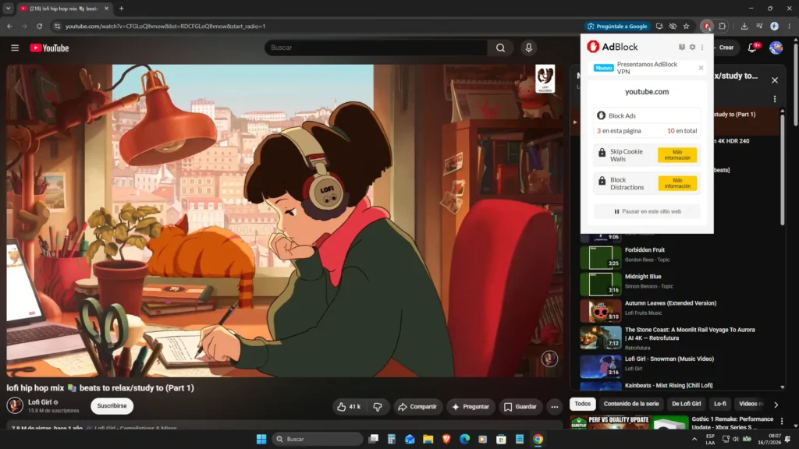799x449 pixels.
Task: Open the media control icon in Chrome toolbar
Action: (x=759, y=26)
